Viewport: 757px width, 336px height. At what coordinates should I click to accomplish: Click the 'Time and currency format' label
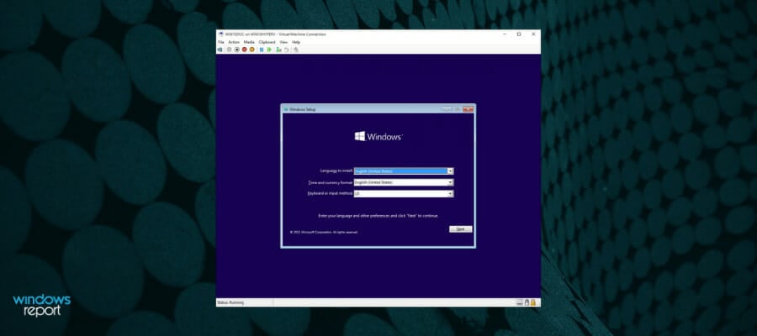331,182
